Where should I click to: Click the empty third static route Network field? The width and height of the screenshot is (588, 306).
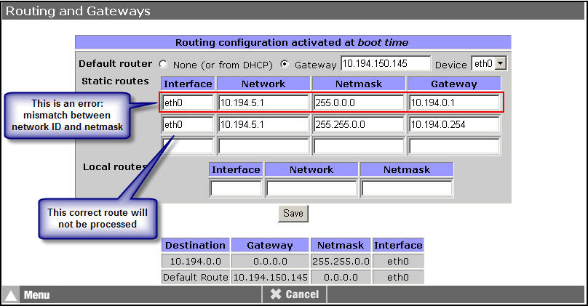click(x=263, y=146)
